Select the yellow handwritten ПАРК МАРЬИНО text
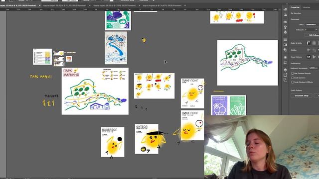 [41, 77]
